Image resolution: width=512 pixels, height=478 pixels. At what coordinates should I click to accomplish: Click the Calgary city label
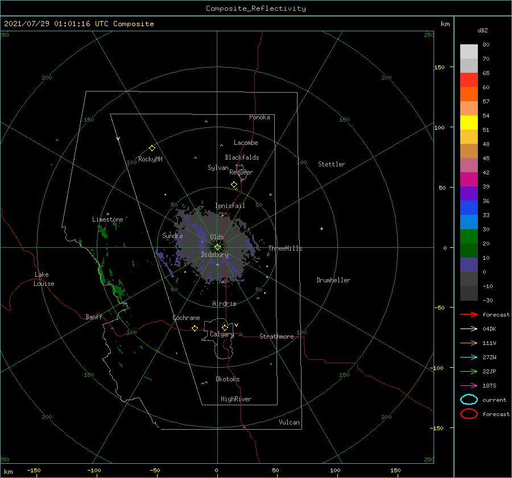(222, 334)
